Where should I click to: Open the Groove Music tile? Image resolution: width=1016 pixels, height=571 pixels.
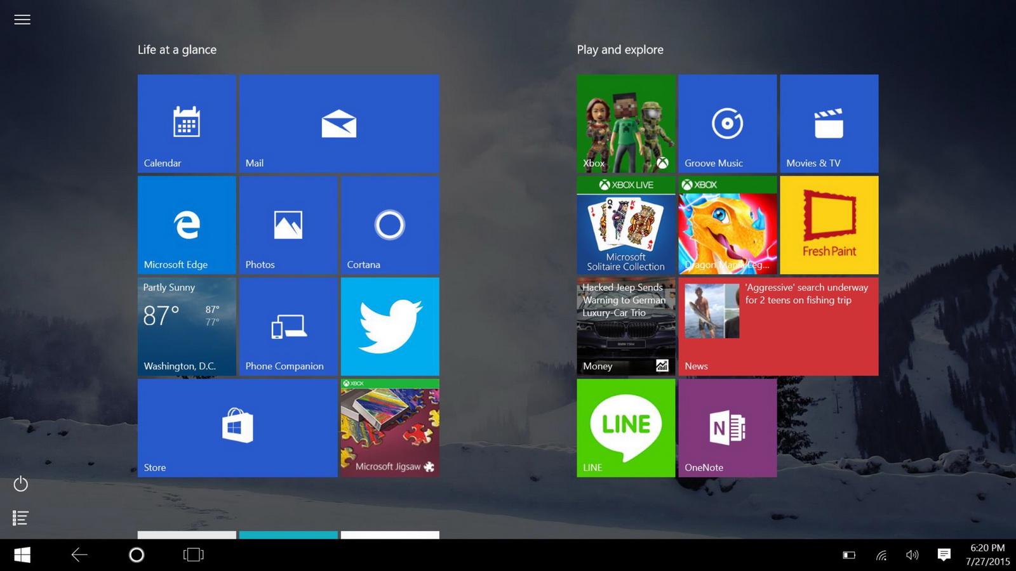pos(728,124)
